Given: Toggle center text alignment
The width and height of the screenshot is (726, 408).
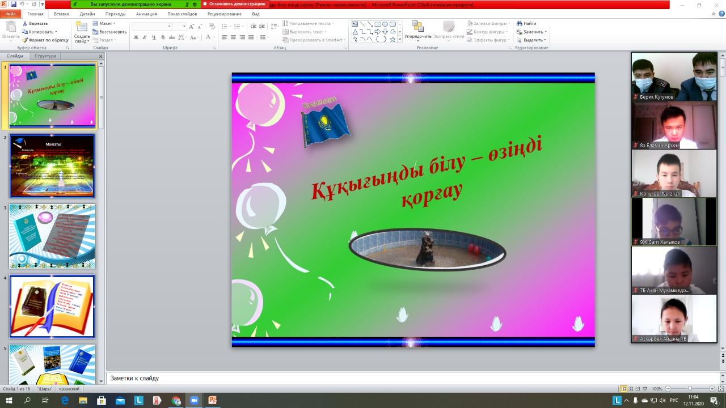Looking at the screenshot, I should [x=233, y=37].
